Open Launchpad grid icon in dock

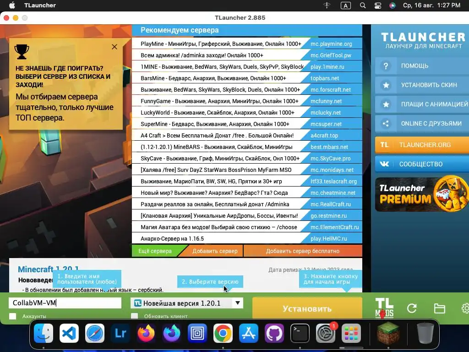[x=351, y=333]
